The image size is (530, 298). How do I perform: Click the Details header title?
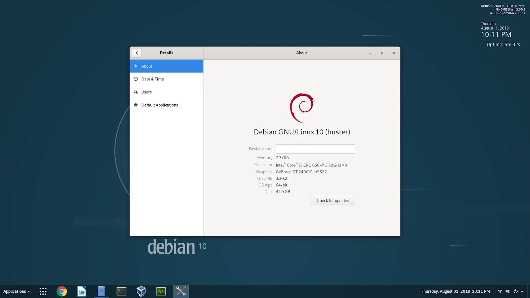pyautogui.click(x=166, y=53)
